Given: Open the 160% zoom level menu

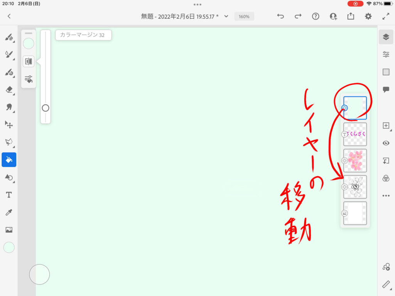Looking at the screenshot, I should 244,17.
